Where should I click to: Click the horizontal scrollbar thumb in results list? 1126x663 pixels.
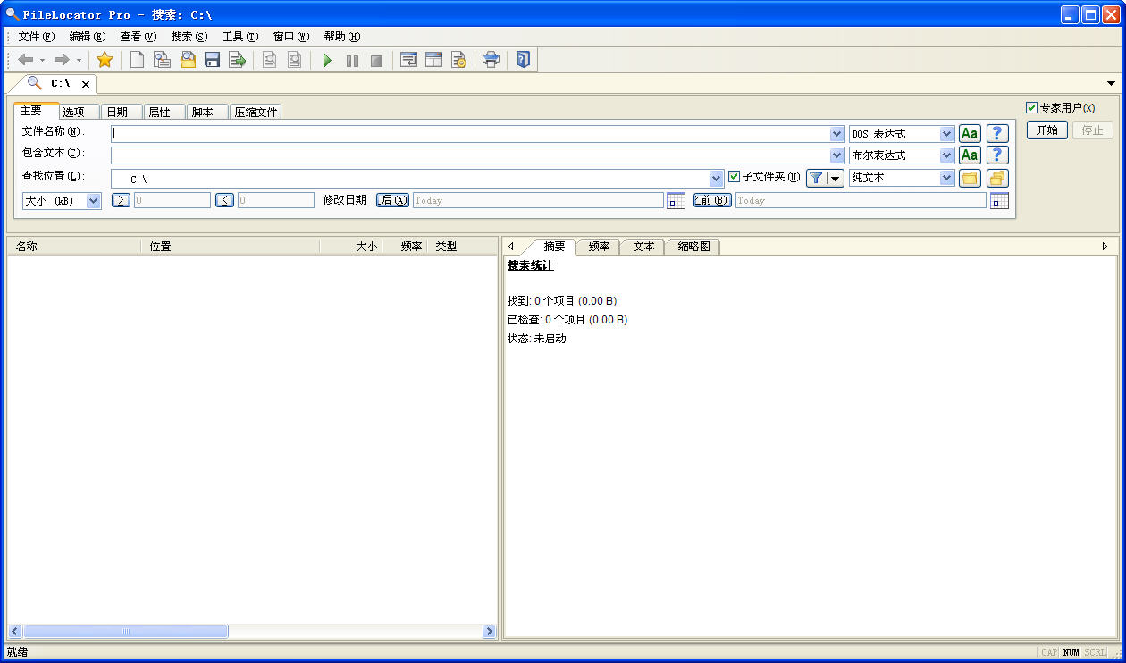125,632
